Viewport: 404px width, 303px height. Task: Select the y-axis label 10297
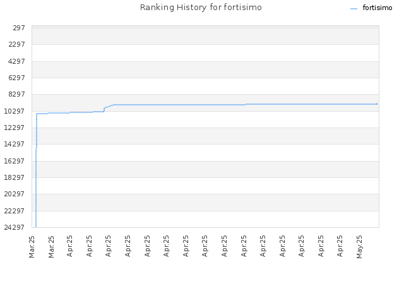[x=15, y=111]
